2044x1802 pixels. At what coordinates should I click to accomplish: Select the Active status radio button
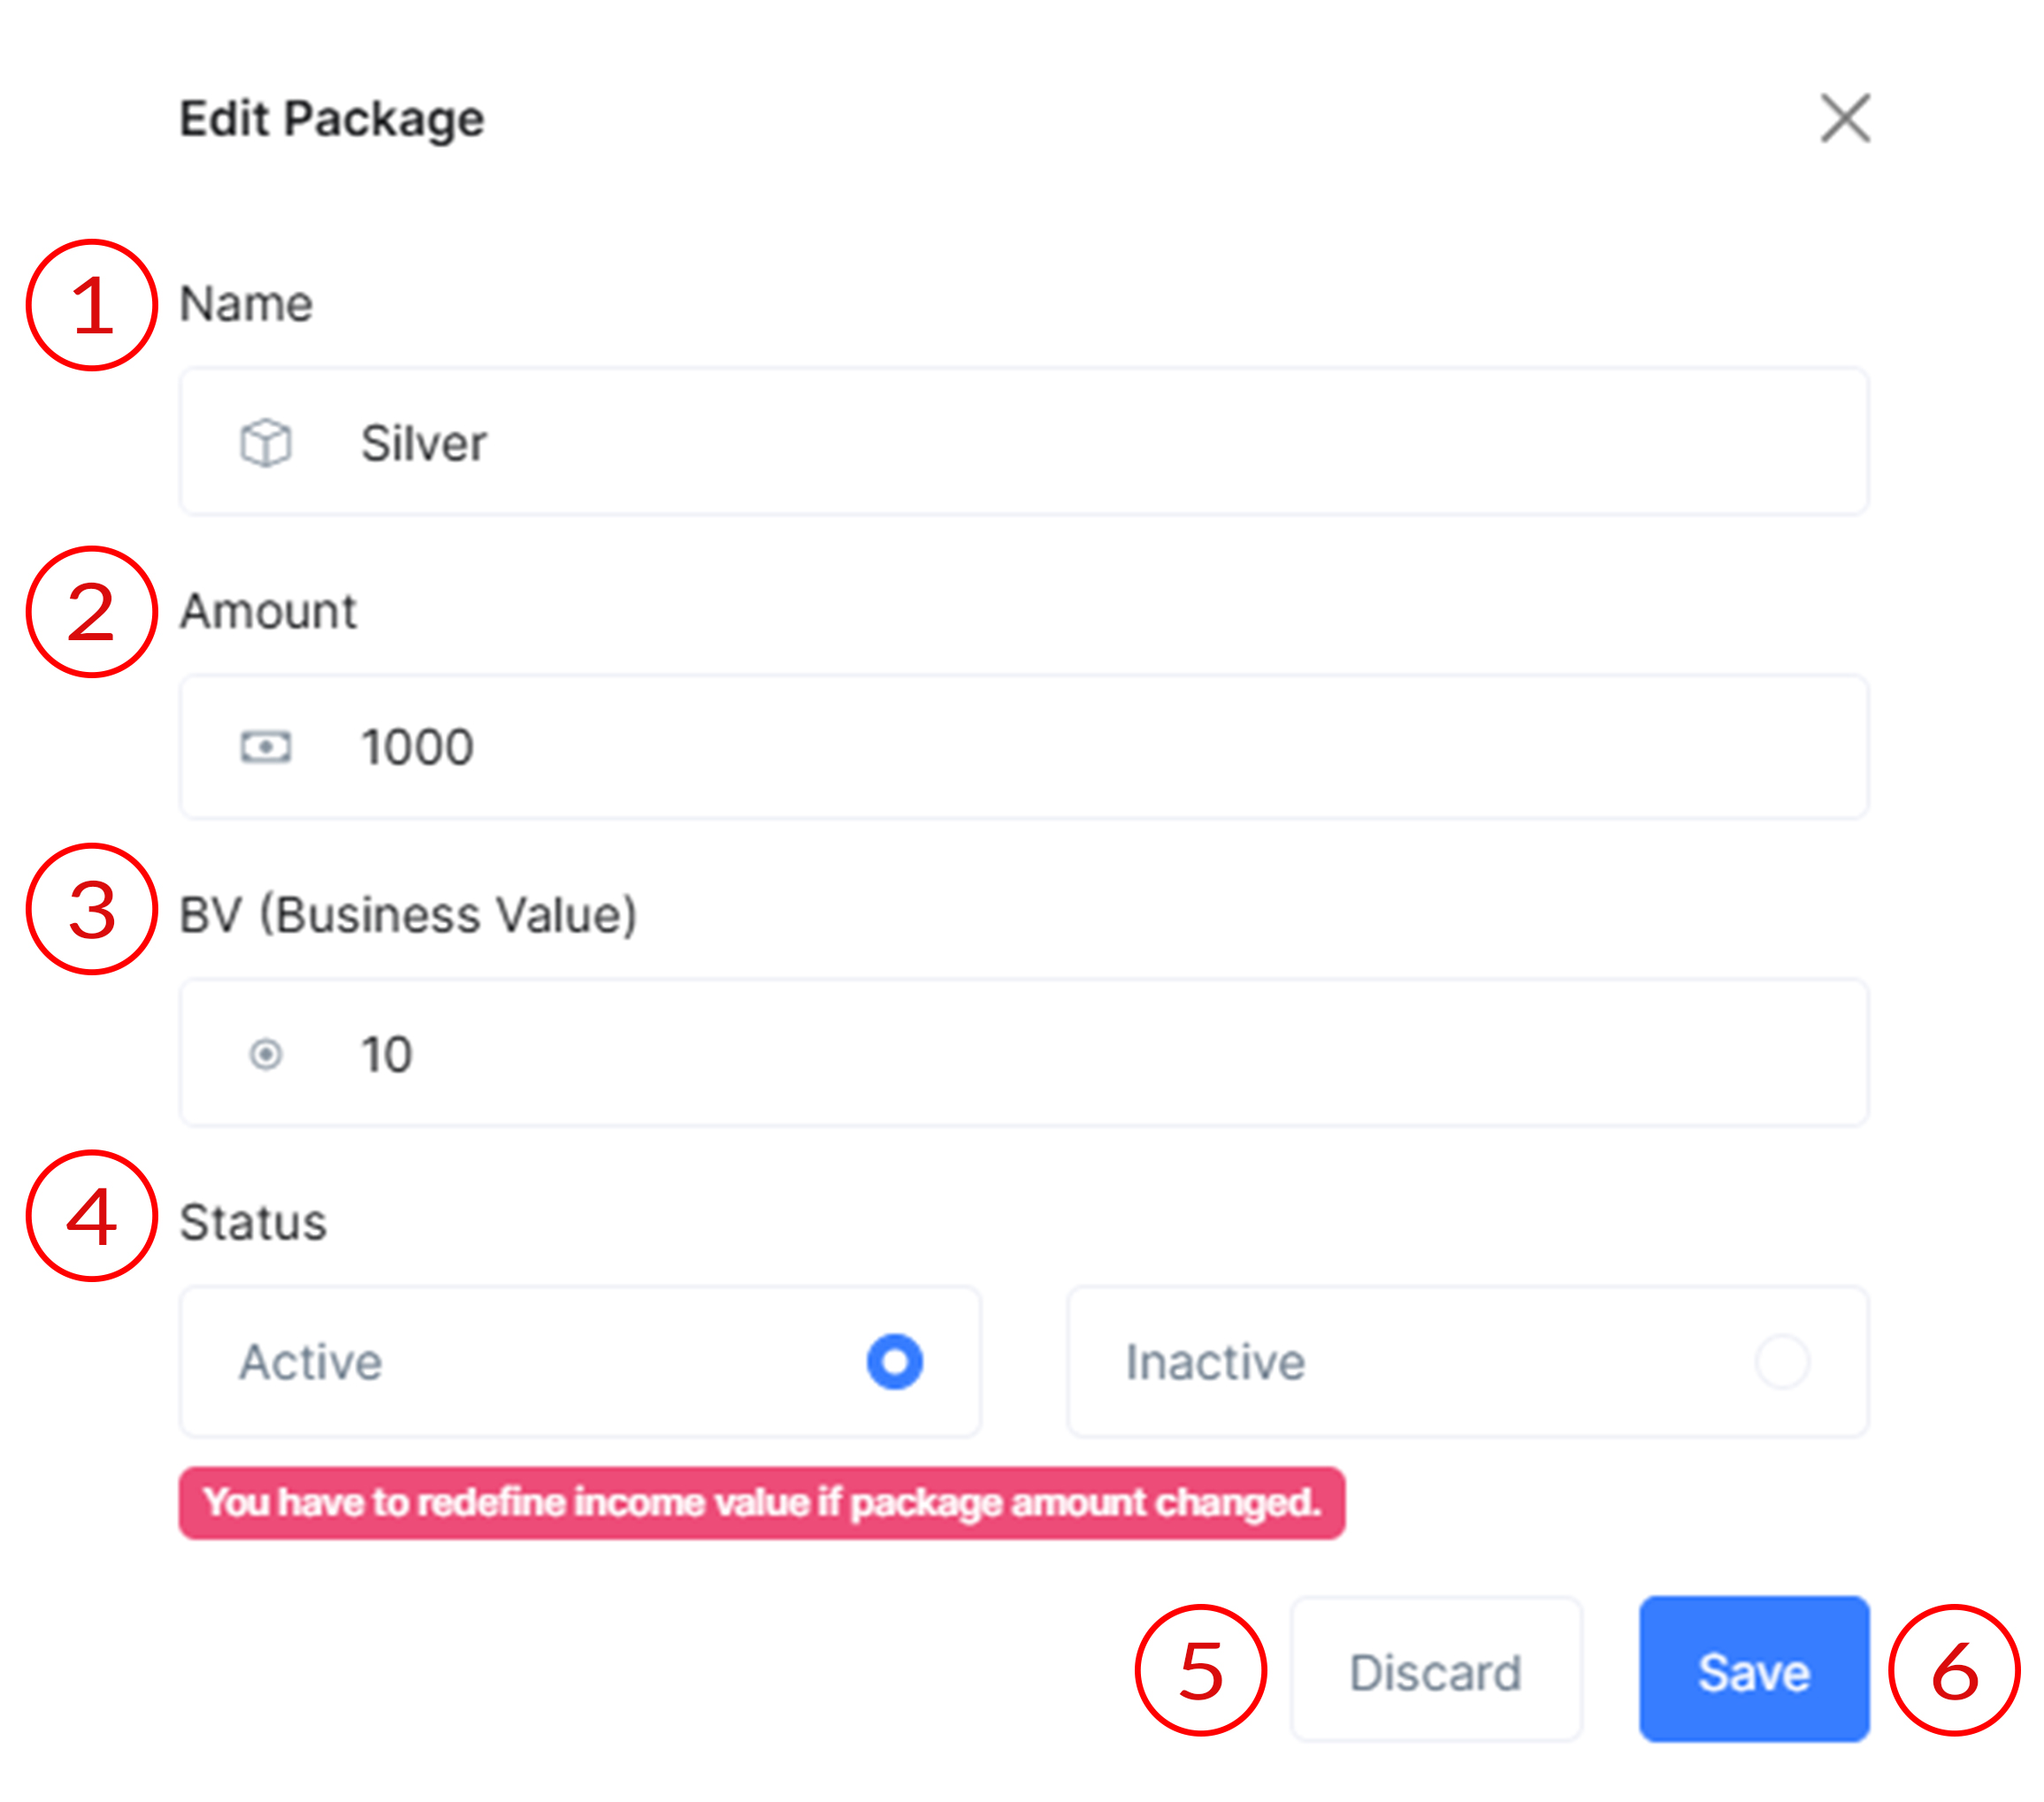tap(894, 1362)
